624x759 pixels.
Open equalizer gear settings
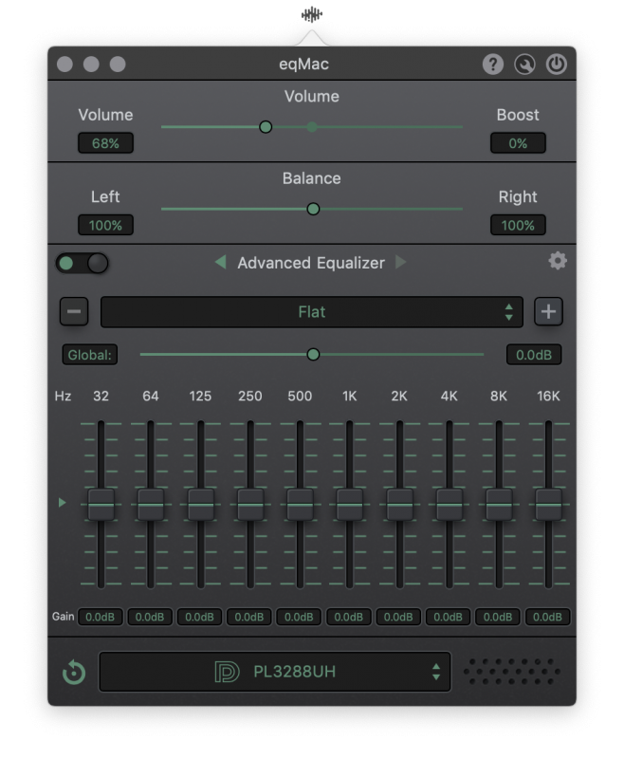558,260
